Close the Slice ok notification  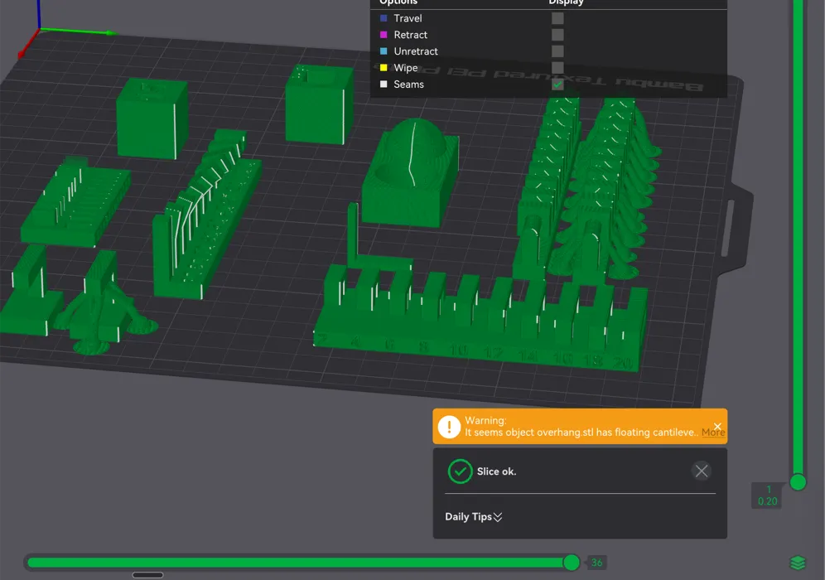point(701,471)
